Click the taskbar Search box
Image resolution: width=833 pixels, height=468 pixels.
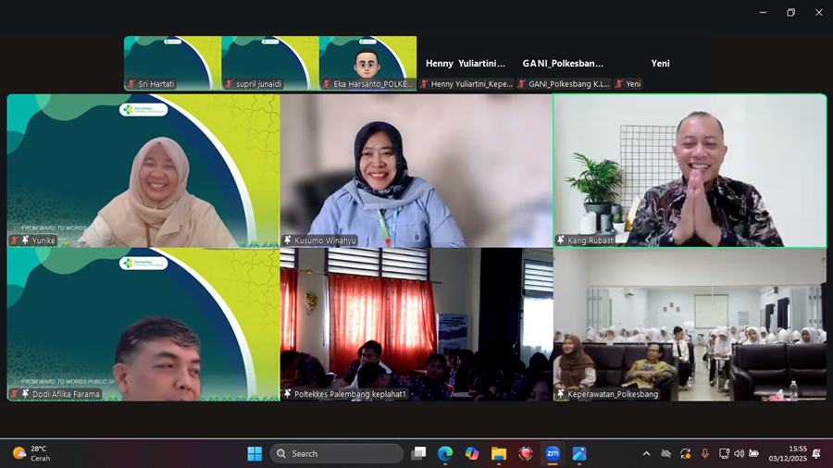tap(337, 453)
